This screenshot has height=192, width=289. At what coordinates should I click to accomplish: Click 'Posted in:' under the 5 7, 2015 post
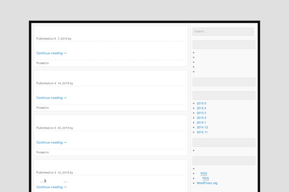[43, 63]
